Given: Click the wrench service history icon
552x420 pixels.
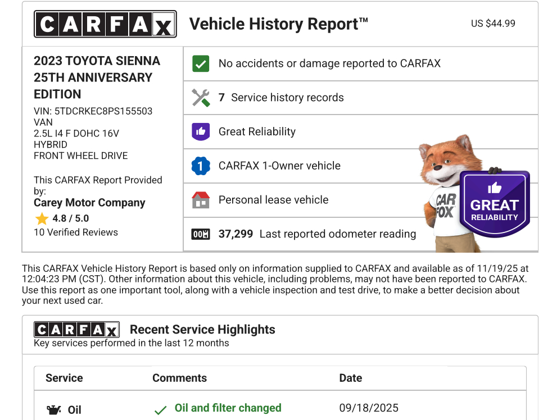Looking at the screenshot, I should click(x=201, y=98).
